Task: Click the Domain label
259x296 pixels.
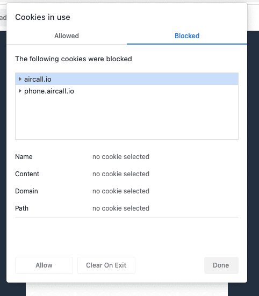Action: pos(27,191)
